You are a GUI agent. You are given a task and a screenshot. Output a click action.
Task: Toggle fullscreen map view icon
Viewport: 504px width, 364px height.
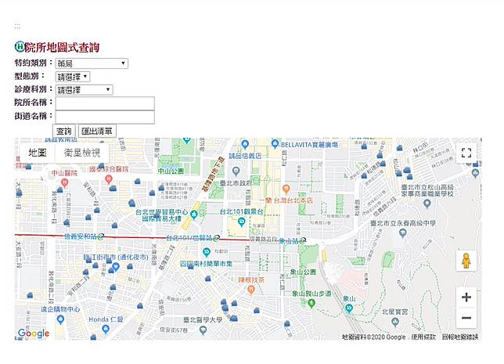[466, 153]
